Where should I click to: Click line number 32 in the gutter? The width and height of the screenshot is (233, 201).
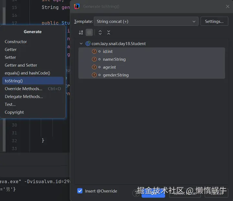(x=15, y=141)
